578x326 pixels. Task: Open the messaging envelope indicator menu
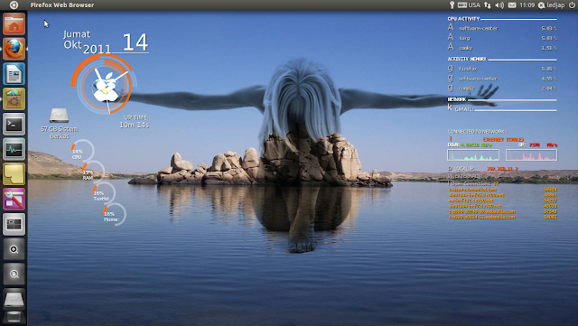512,5
